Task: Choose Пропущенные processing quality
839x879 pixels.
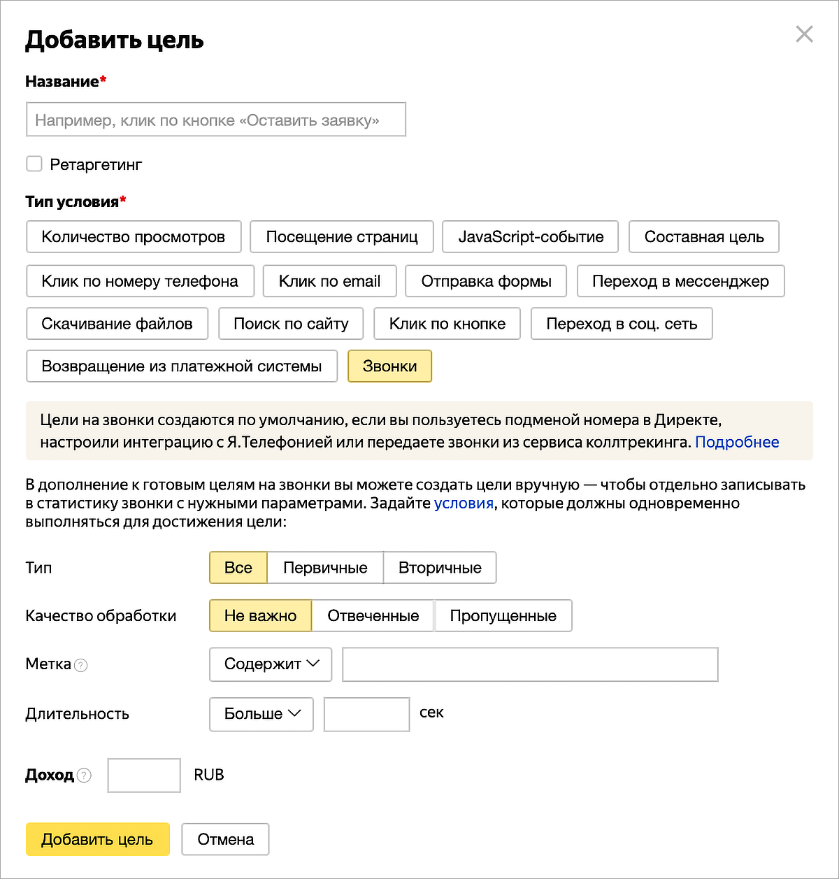Action: click(503, 616)
